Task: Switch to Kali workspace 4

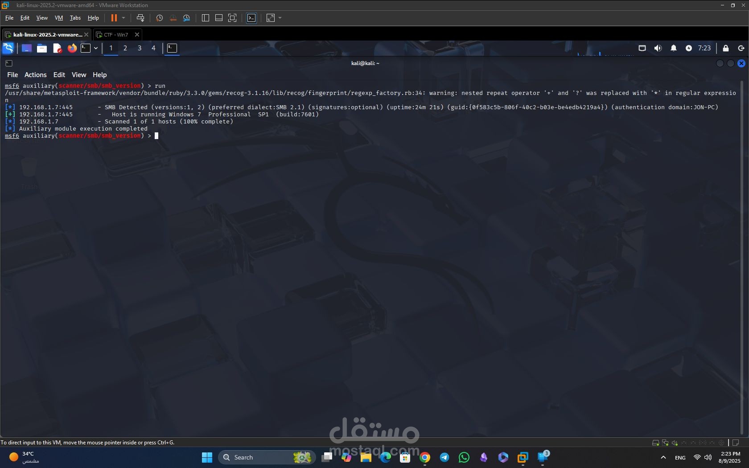Action: (153, 48)
